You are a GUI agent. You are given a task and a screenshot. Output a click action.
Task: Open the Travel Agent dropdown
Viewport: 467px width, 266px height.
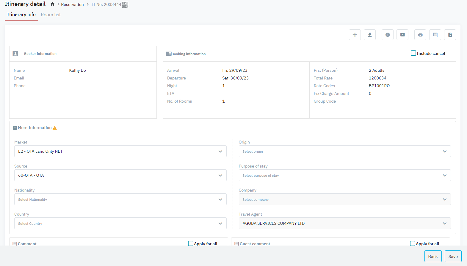pyautogui.click(x=344, y=223)
